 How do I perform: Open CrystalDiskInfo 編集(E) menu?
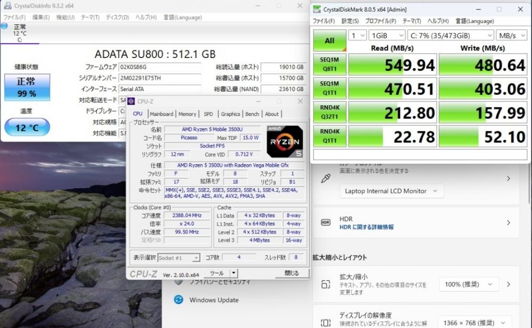pos(41,18)
